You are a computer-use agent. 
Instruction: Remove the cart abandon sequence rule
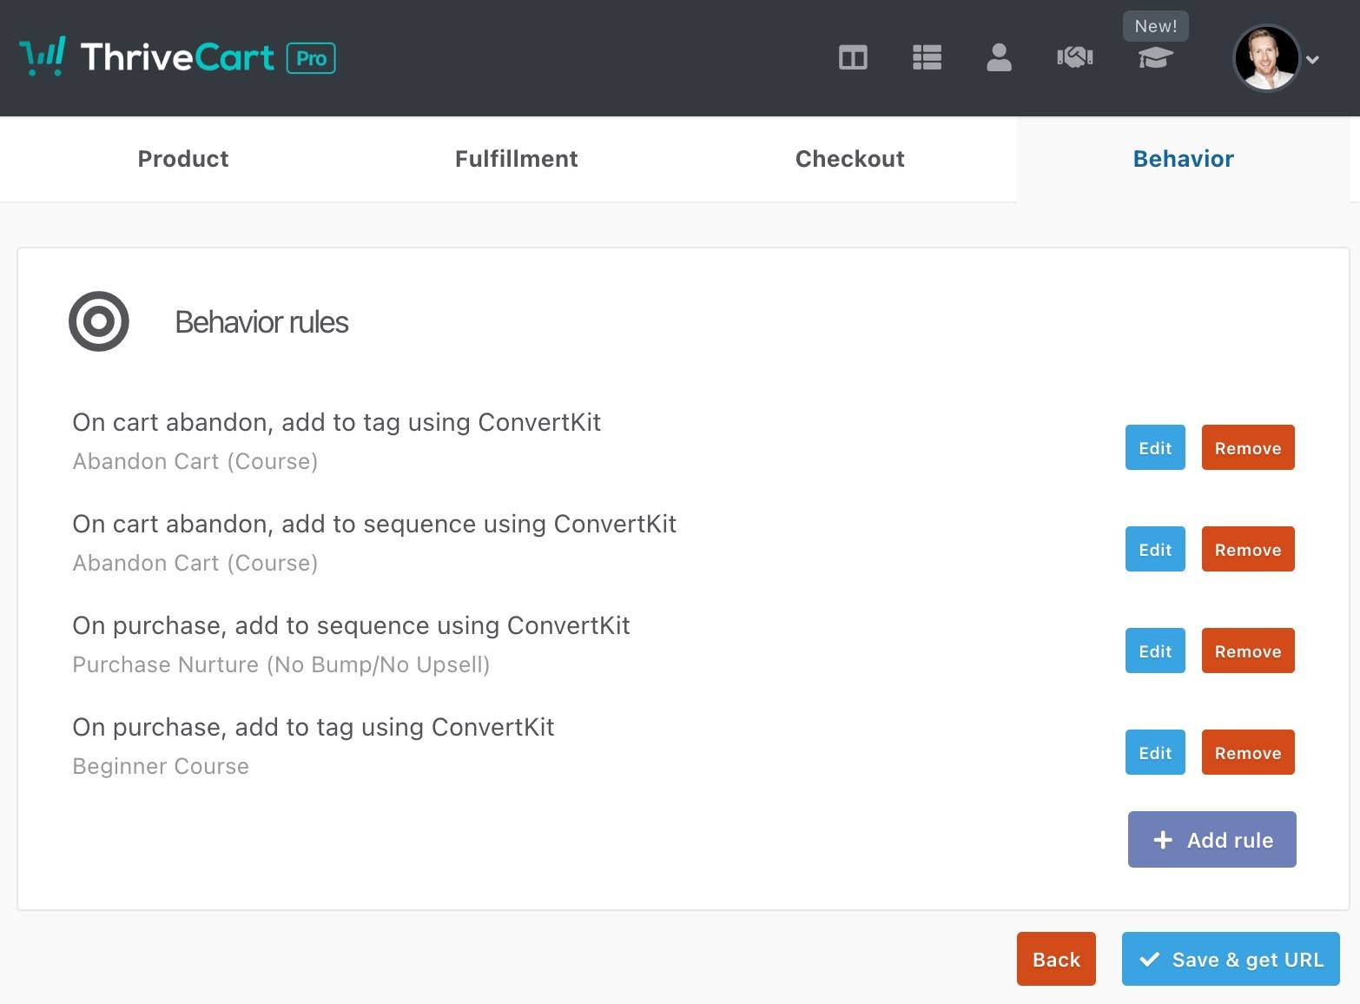tap(1248, 549)
